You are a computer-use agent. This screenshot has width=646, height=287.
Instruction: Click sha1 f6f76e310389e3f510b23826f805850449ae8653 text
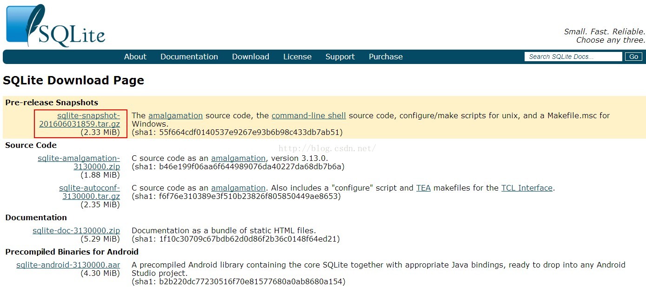pos(236,196)
